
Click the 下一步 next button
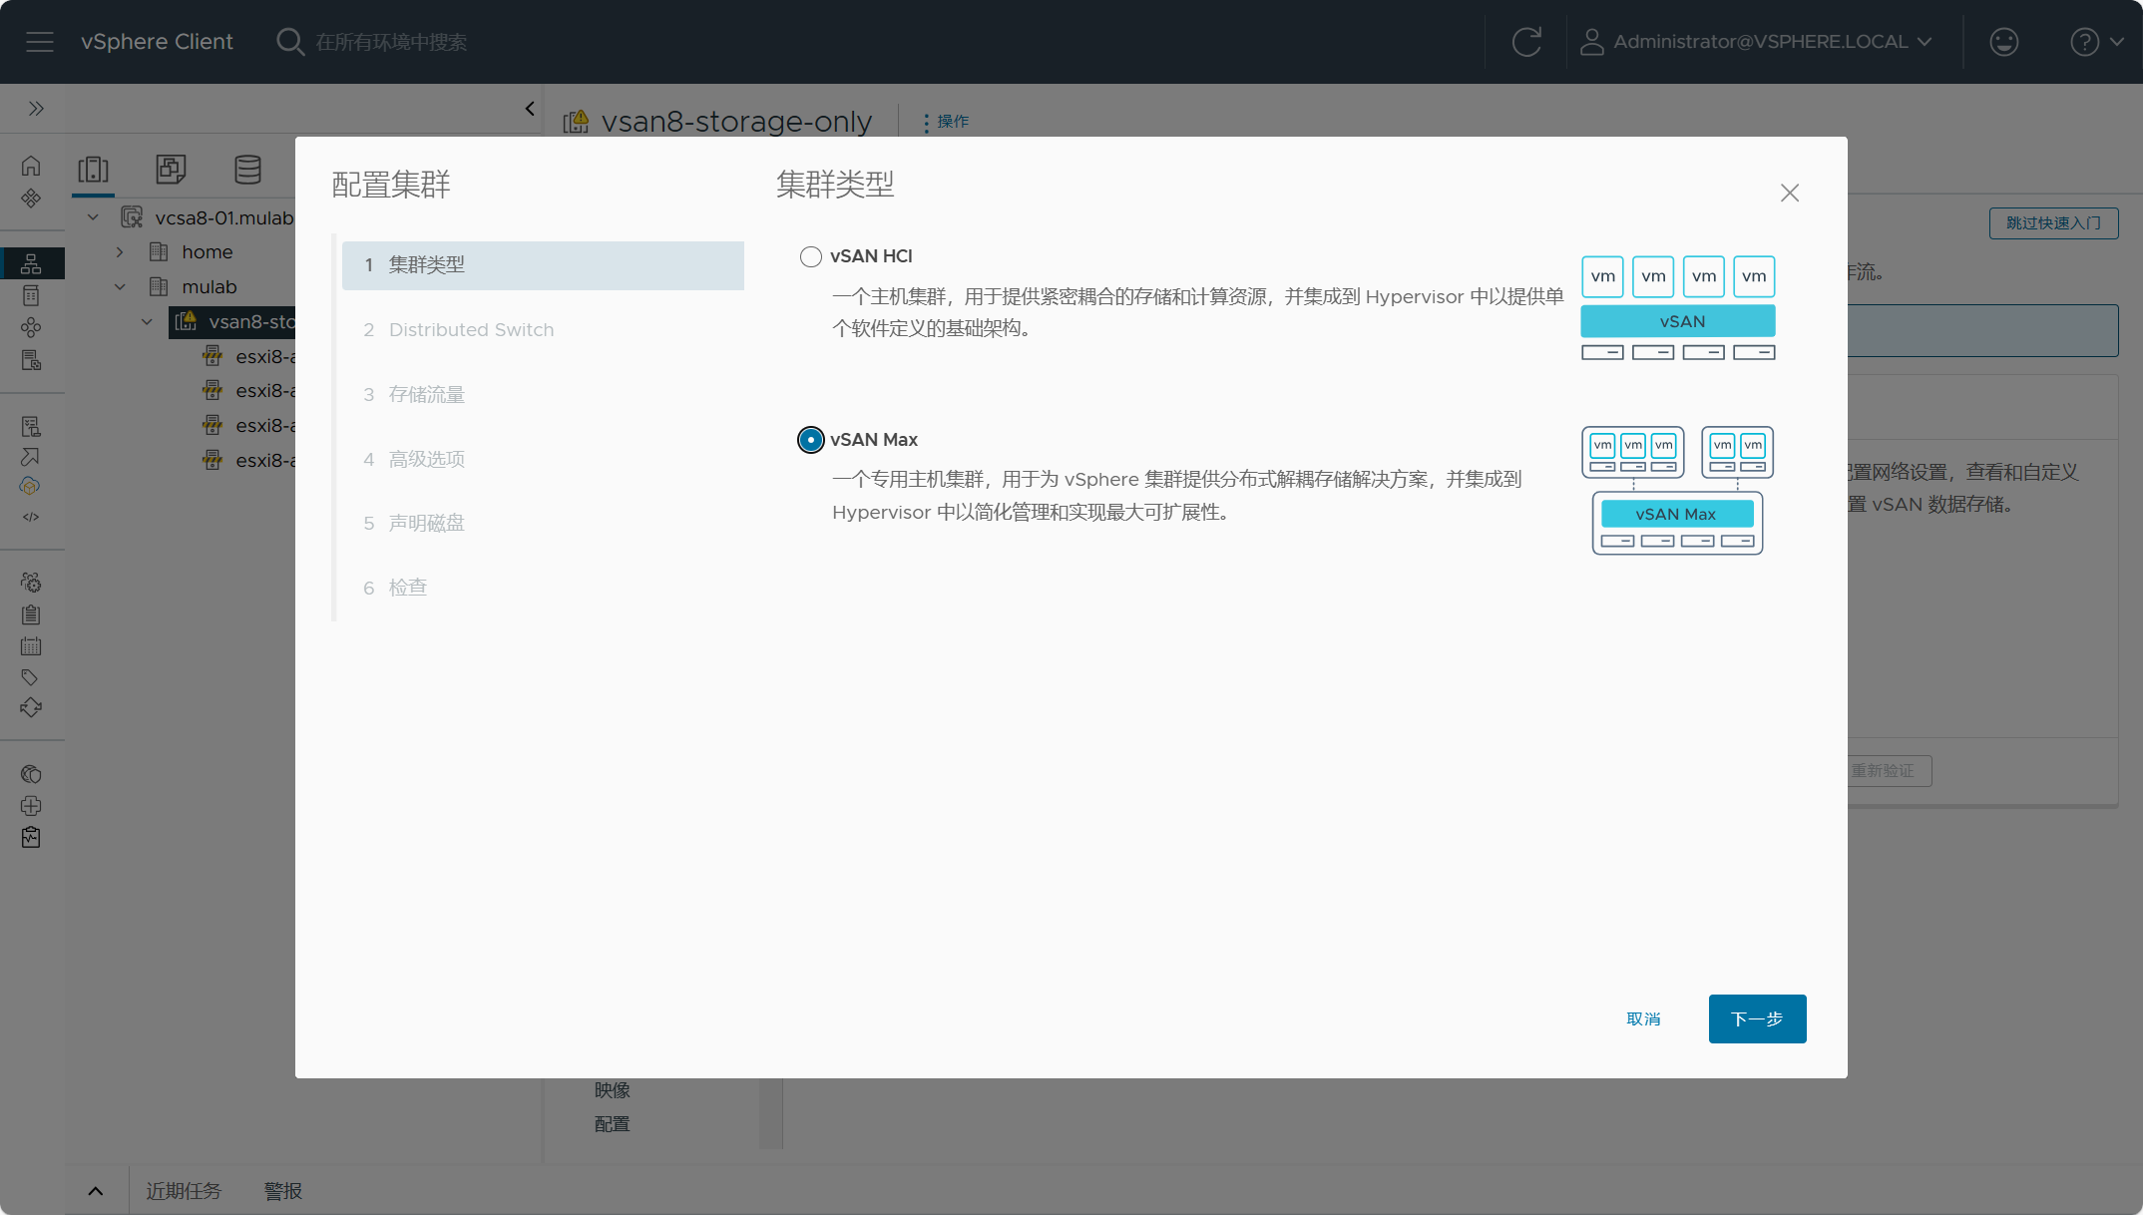pyautogui.click(x=1757, y=1018)
